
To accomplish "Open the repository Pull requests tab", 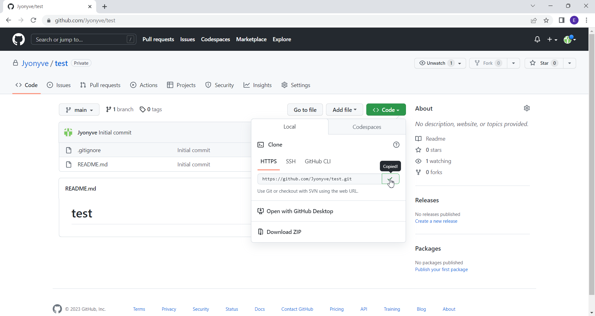I will [x=100, y=85].
